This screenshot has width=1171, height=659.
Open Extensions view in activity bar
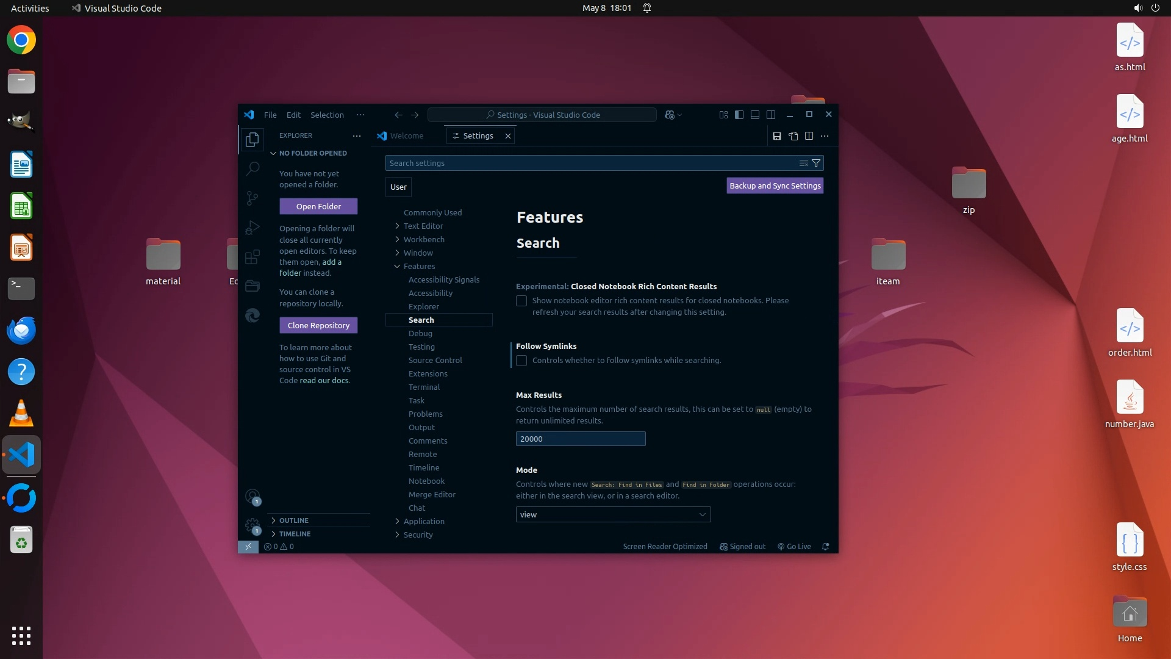click(252, 257)
